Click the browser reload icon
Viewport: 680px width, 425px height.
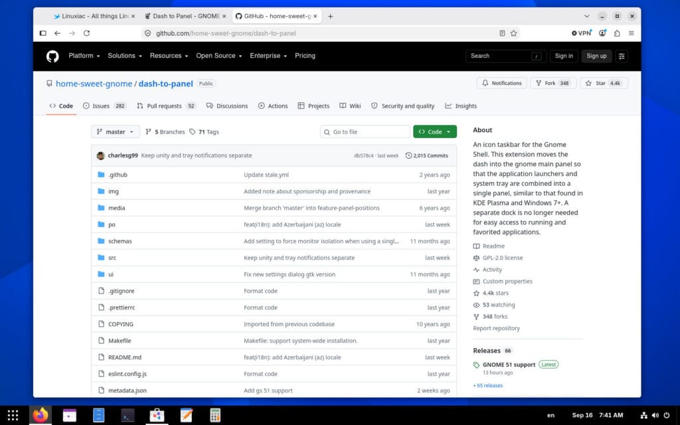click(87, 33)
